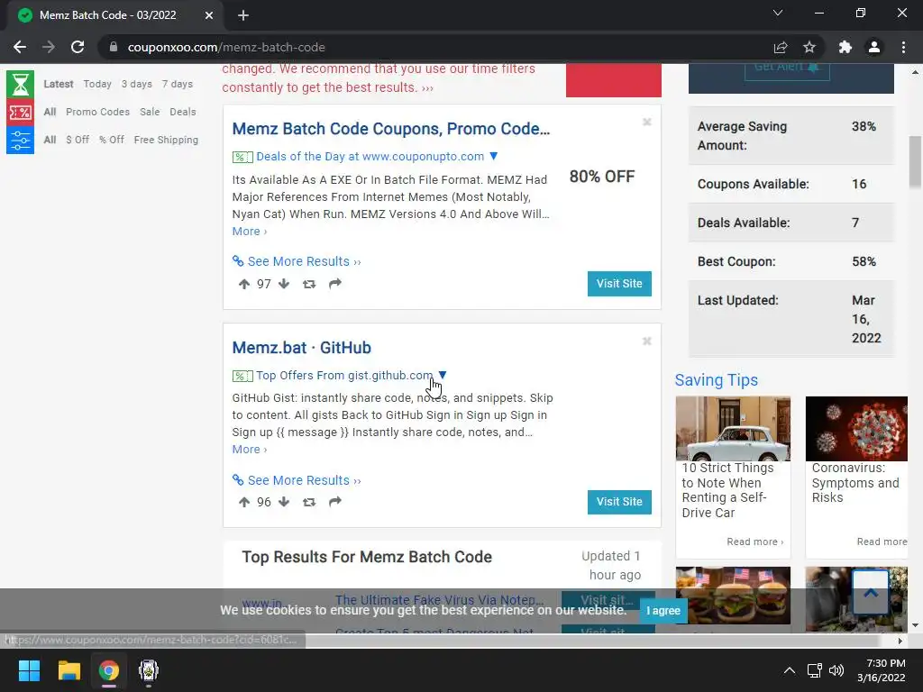The height and width of the screenshot is (692, 923).
Task: Expand the gist.github.com offers dropdown arrow
Action: point(443,375)
